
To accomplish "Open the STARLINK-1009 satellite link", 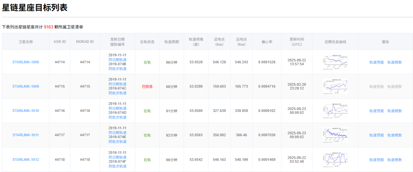I will (x=26, y=86).
